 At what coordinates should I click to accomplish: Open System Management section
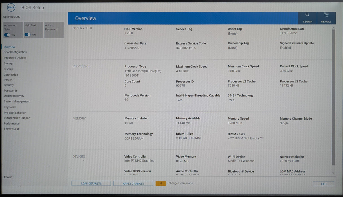17,102
